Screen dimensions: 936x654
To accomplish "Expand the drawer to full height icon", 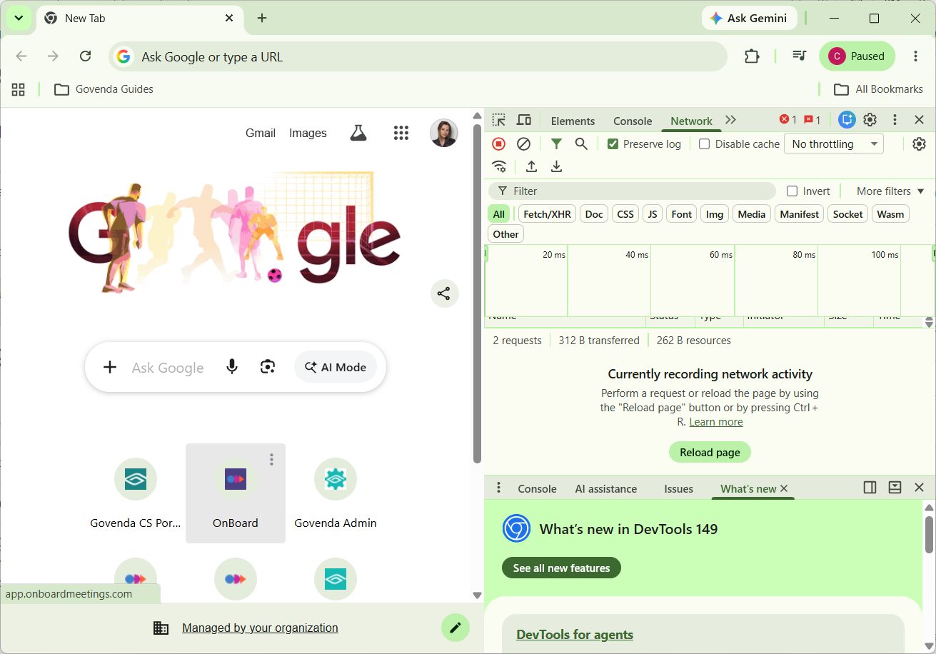I will pyautogui.click(x=895, y=488).
